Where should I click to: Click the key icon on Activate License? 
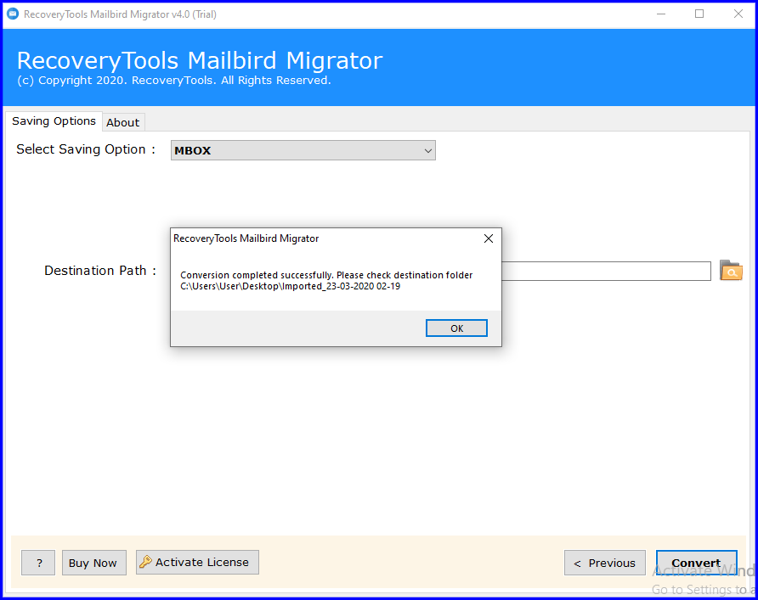(x=145, y=562)
